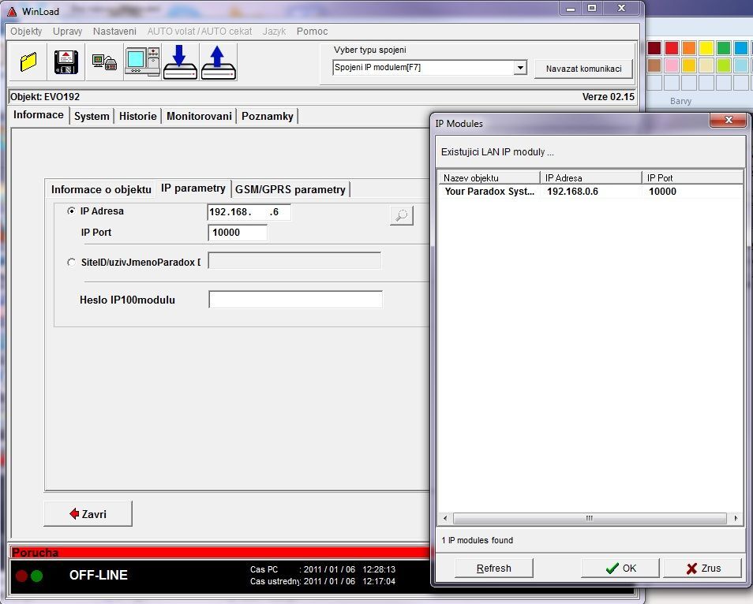Click the blue up-arrow upload icon
Screen dimensions: 753x604
click(x=218, y=62)
